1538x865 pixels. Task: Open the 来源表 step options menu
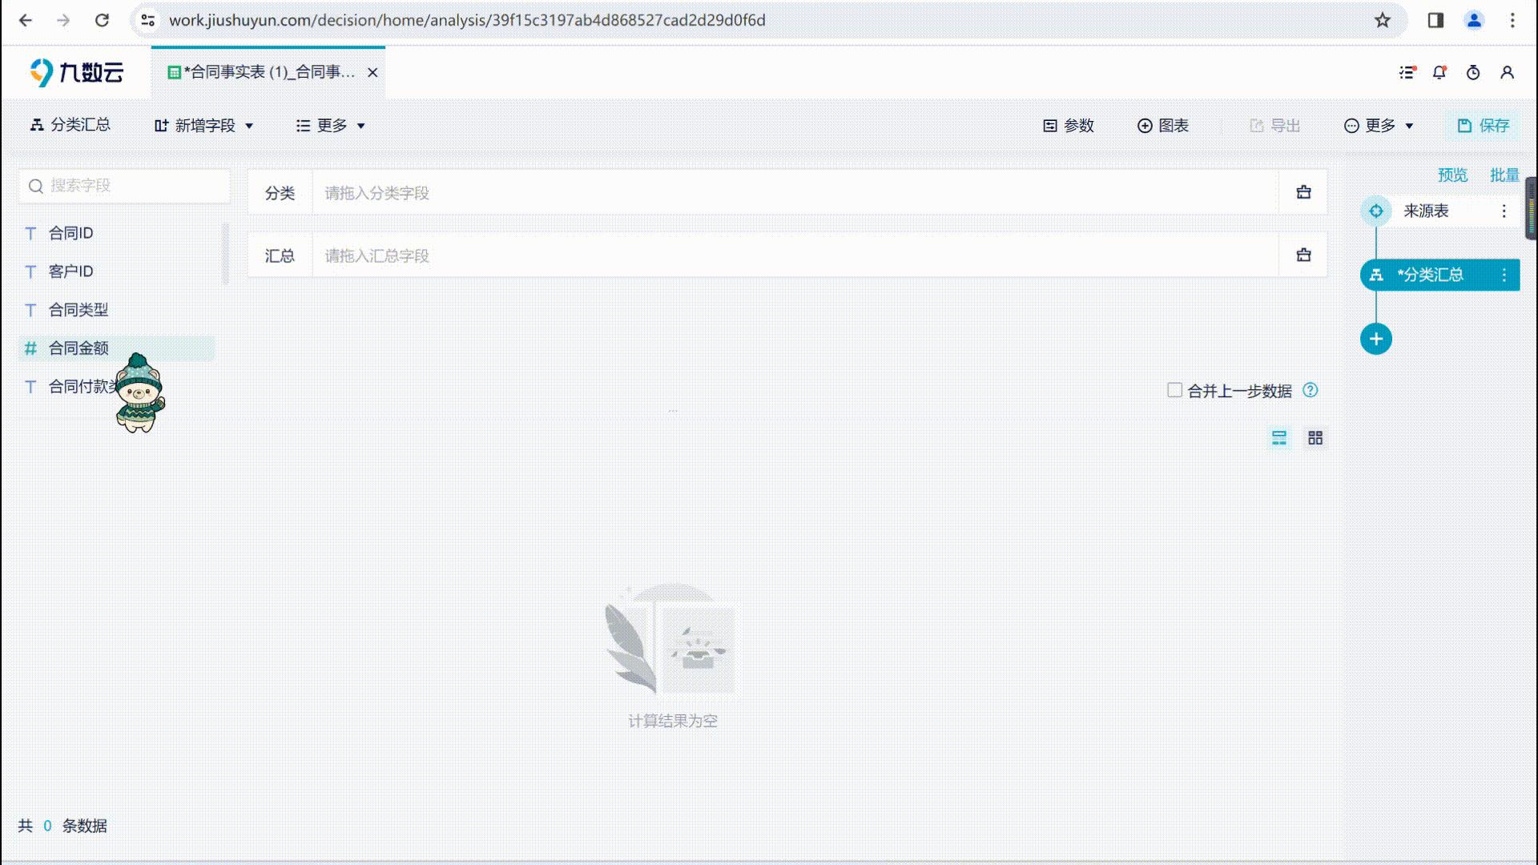[x=1504, y=211]
